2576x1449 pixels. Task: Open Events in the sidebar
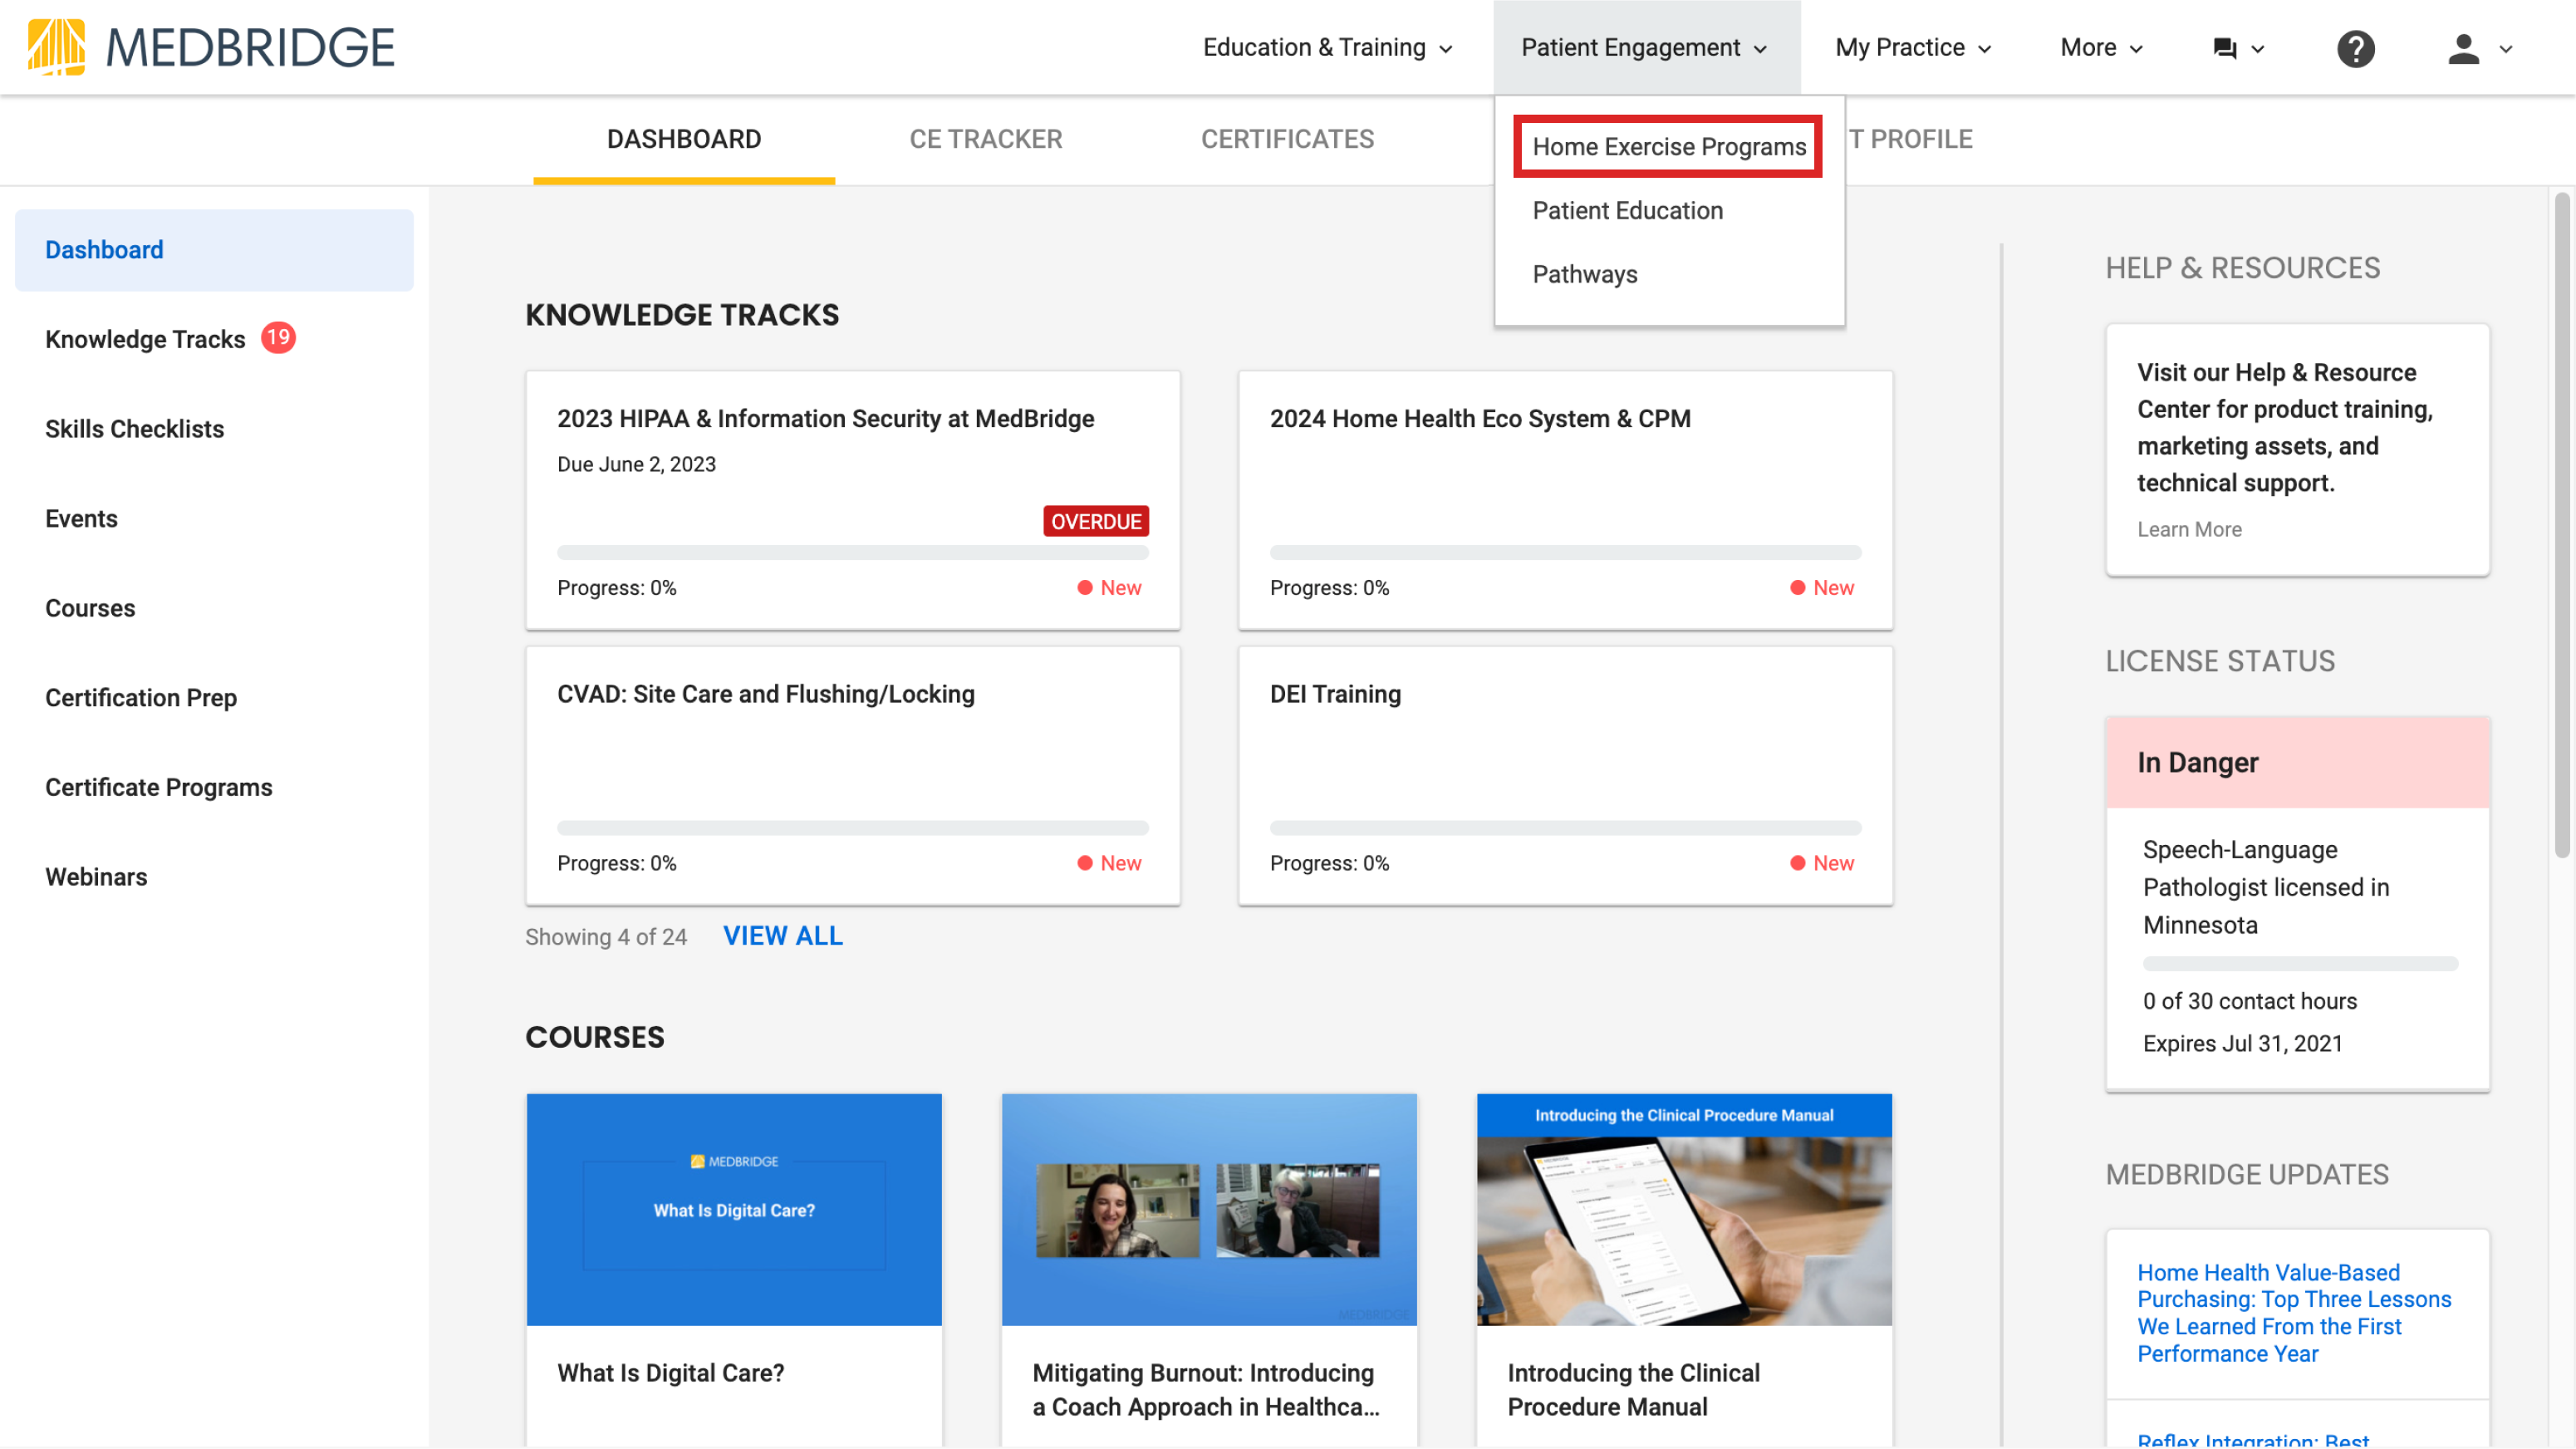coord(81,519)
